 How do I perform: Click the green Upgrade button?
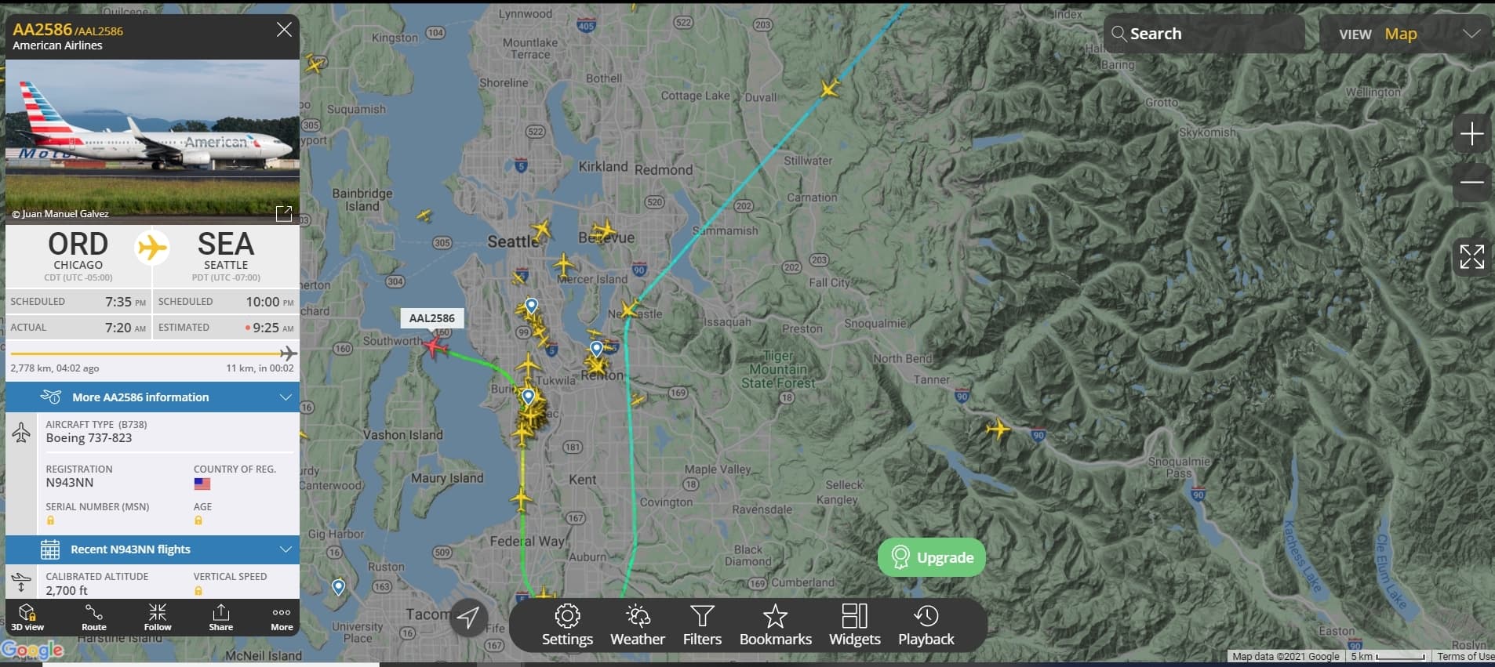(x=932, y=557)
